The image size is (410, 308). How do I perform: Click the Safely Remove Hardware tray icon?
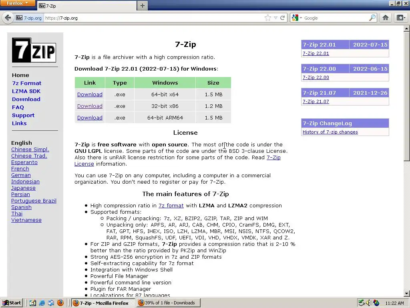pyautogui.click(x=361, y=303)
